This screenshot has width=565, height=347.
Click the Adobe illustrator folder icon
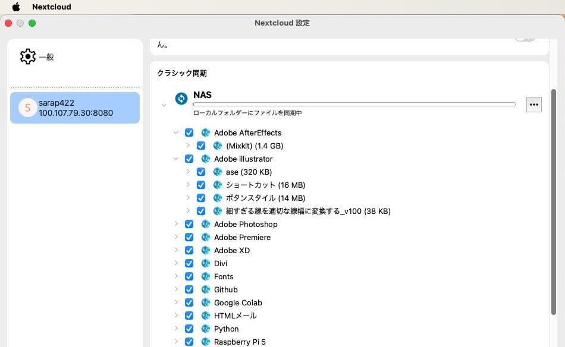coord(206,159)
